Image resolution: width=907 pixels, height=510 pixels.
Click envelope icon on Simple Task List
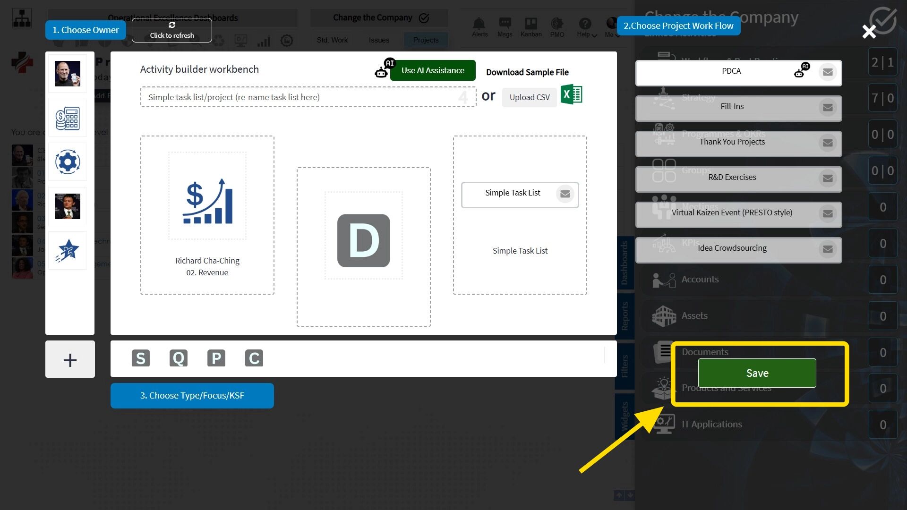(x=565, y=194)
